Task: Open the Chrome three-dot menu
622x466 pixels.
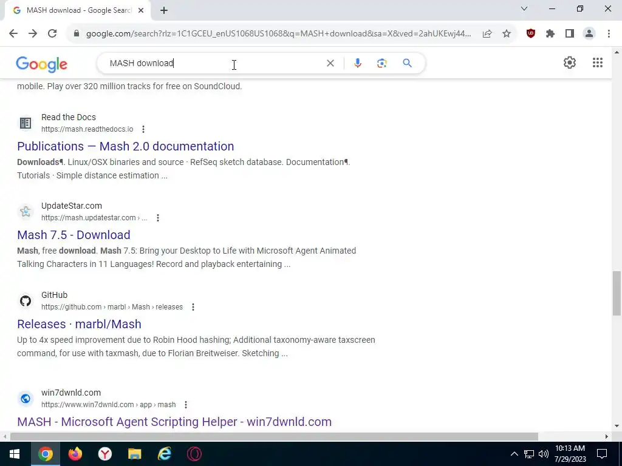Action: (x=609, y=34)
